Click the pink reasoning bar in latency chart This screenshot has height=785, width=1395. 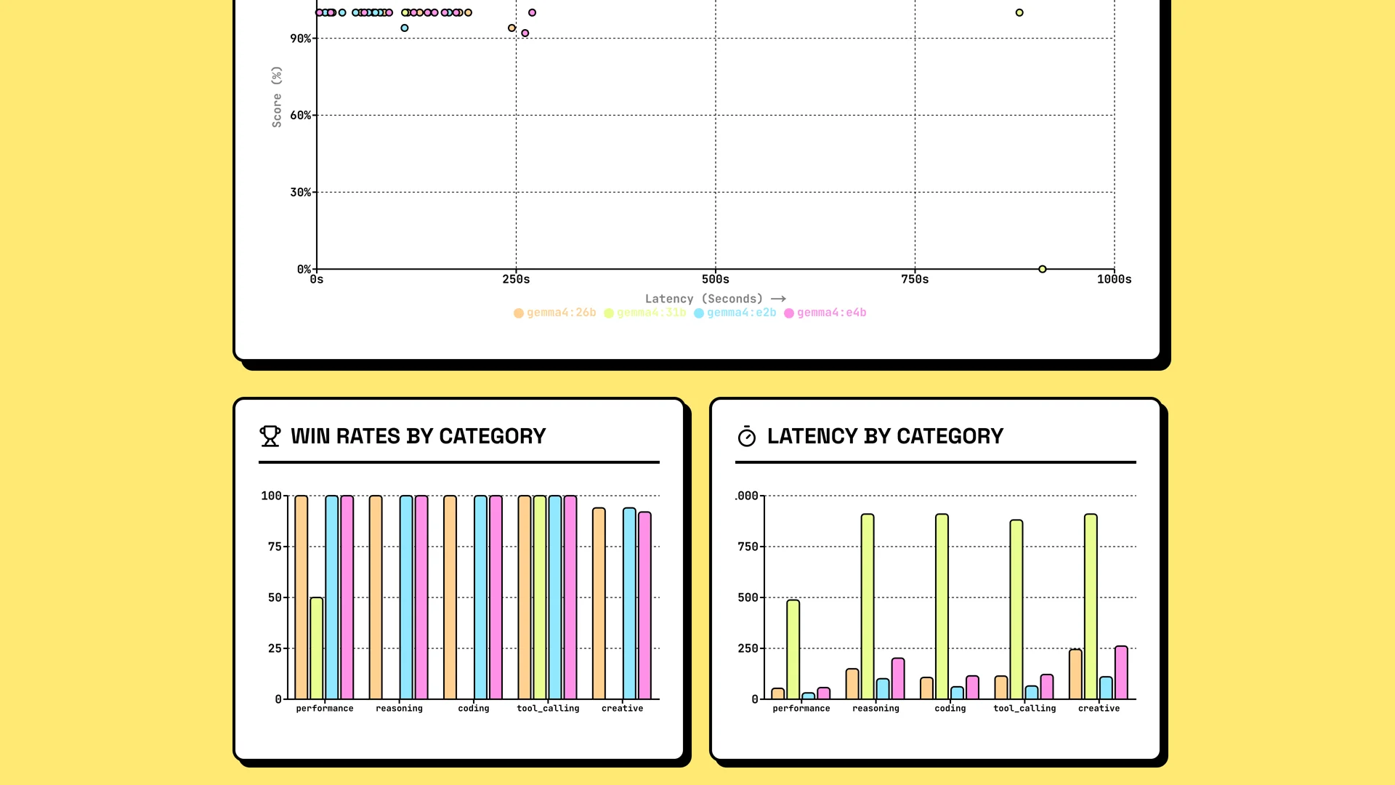pos(898,679)
